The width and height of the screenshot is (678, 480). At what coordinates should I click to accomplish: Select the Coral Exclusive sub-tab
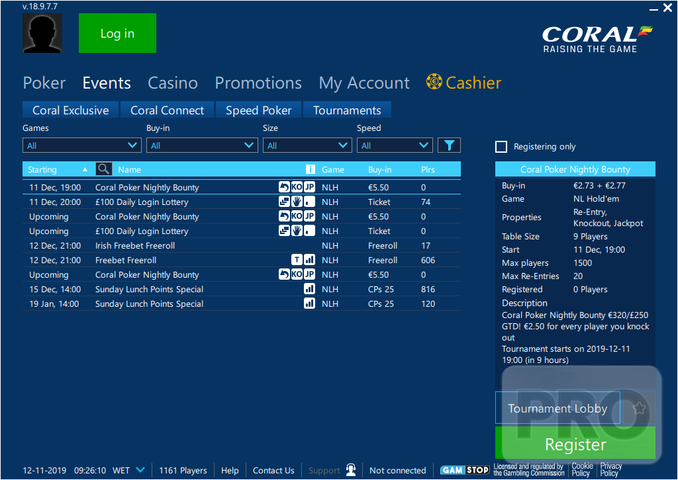click(x=70, y=110)
